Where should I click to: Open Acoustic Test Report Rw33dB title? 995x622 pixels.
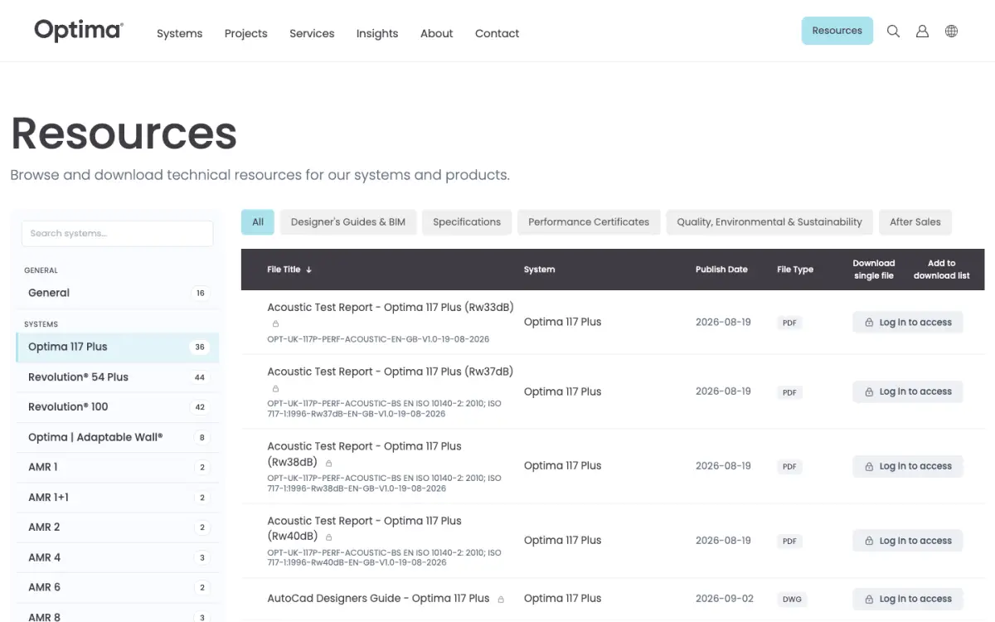[x=391, y=308]
